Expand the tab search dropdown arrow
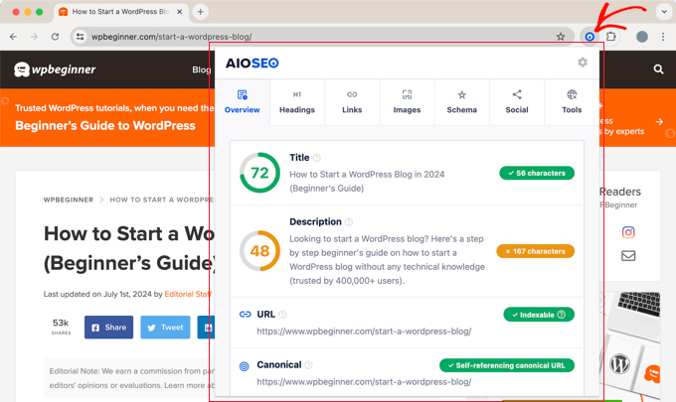The width and height of the screenshot is (676, 402). (664, 12)
